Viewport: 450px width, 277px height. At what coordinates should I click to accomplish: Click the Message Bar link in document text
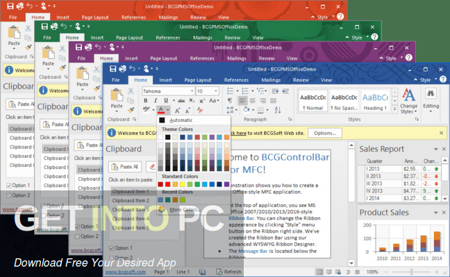pyautogui.click(x=253, y=251)
